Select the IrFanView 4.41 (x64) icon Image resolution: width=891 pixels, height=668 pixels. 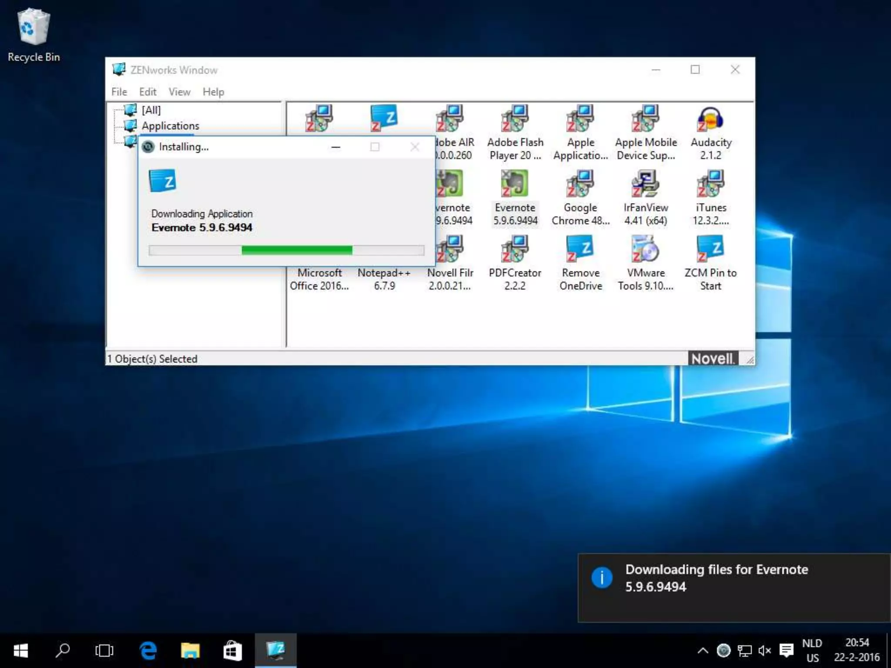click(646, 183)
